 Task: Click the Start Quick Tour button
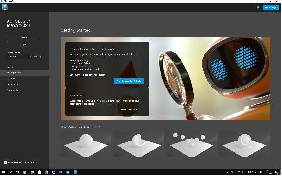point(129,110)
